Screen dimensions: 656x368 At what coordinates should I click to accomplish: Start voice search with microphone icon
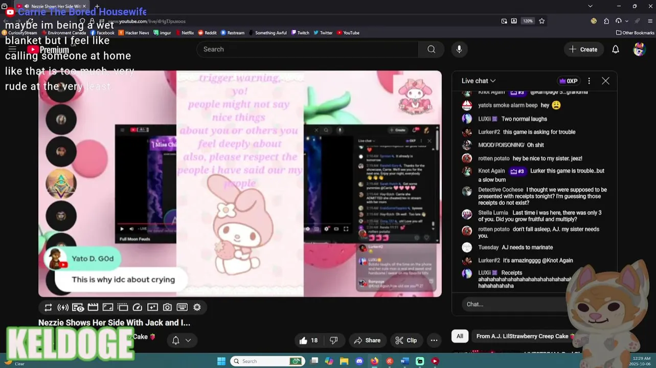tap(459, 49)
